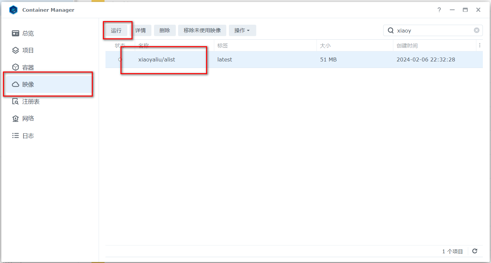Click the 删除 delete button
This screenshot has height=263, width=491.
point(165,31)
